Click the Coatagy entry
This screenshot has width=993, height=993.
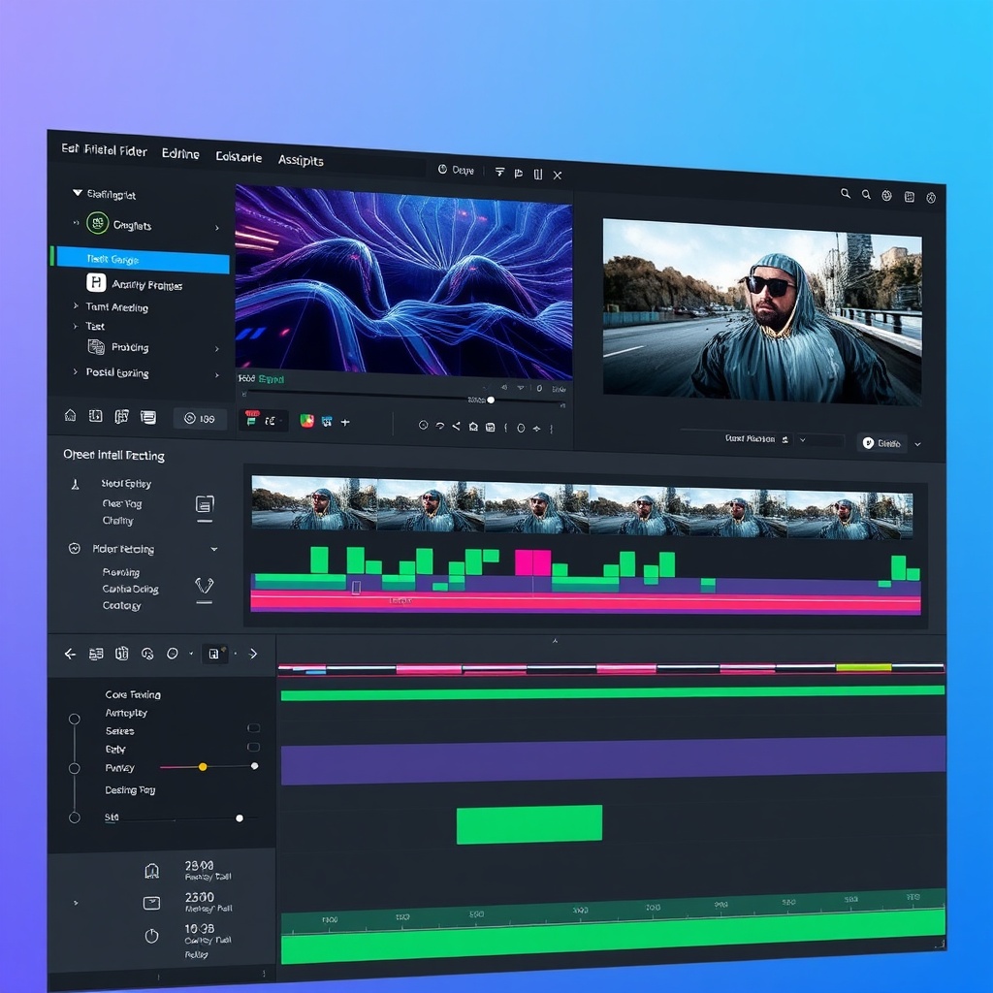121,605
